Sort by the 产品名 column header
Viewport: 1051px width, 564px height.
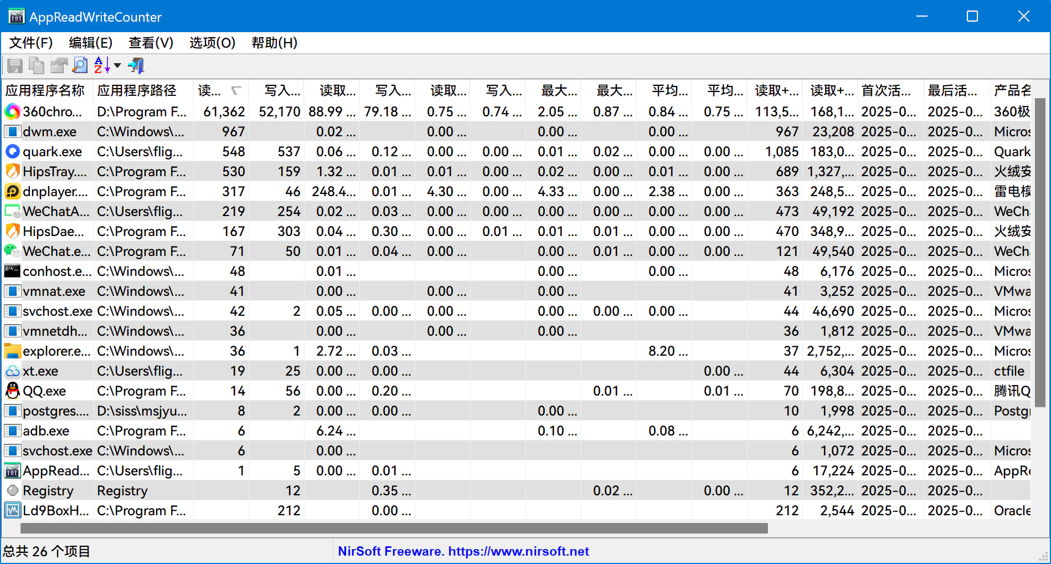point(1011,90)
